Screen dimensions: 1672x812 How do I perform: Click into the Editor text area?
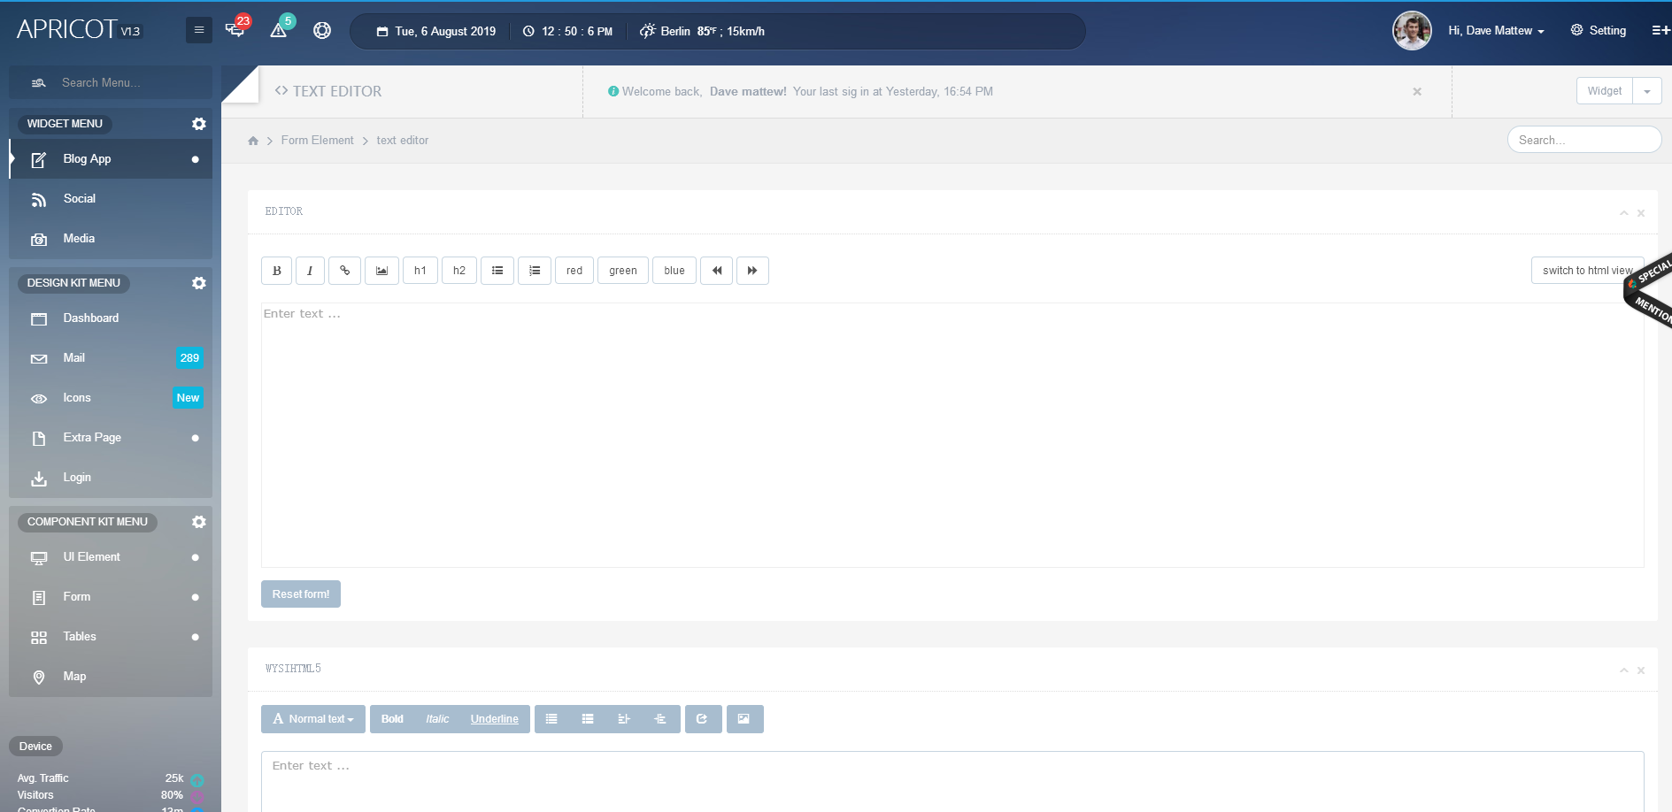(x=952, y=435)
